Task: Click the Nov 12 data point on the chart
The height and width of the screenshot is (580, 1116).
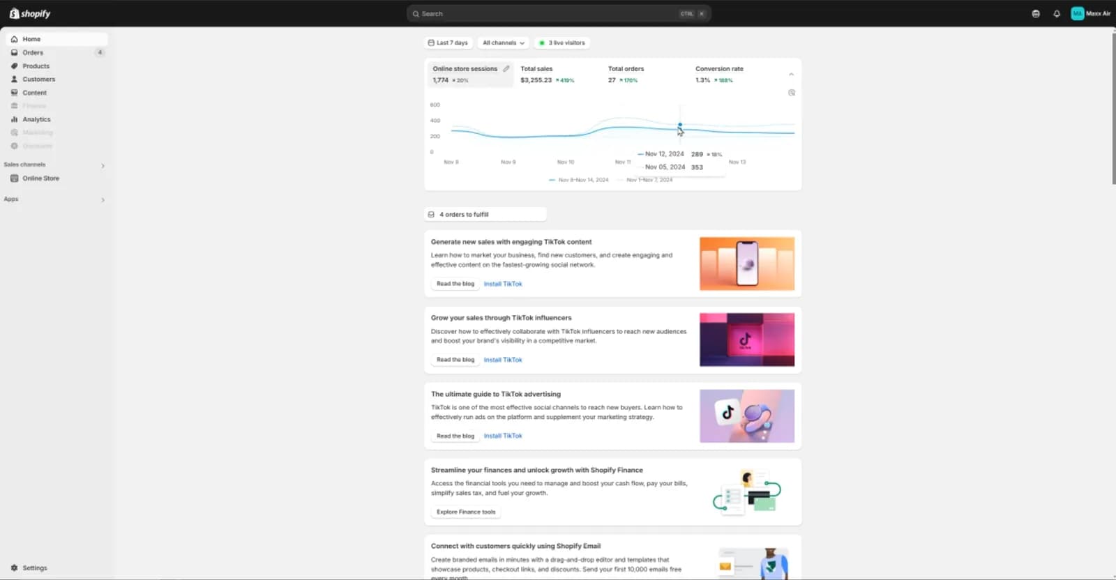Action: (680, 125)
